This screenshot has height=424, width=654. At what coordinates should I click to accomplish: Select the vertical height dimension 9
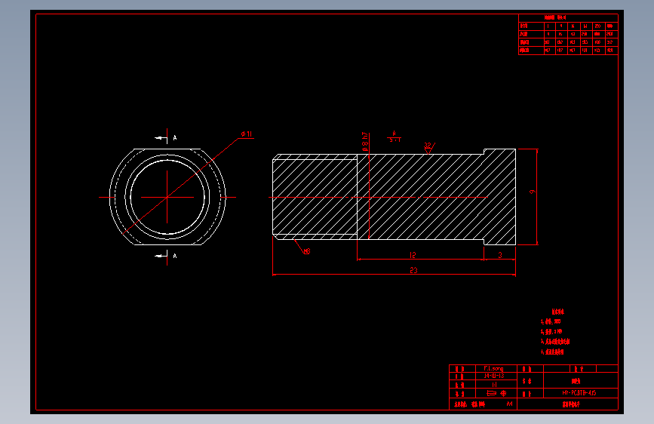pyautogui.click(x=533, y=192)
